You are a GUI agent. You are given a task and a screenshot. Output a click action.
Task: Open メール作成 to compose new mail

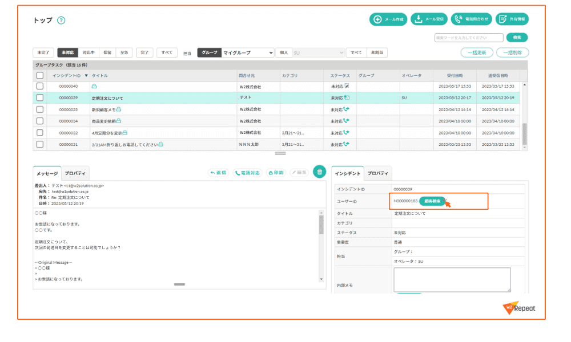point(388,19)
